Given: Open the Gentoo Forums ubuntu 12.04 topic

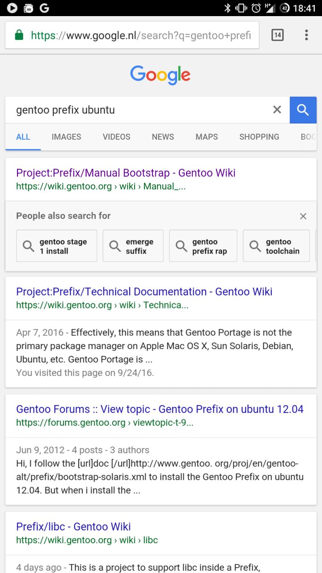Looking at the screenshot, I should [160, 409].
